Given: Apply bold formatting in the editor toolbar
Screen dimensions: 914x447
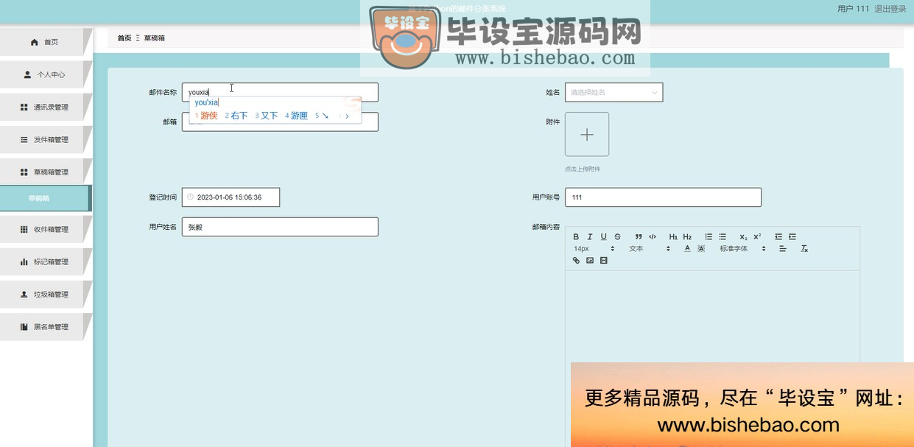Looking at the screenshot, I should coord(576,236).
